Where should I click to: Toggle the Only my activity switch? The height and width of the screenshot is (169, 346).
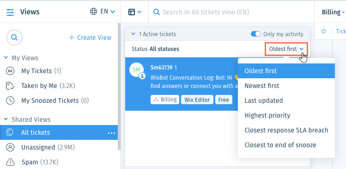tap(256, 34)
